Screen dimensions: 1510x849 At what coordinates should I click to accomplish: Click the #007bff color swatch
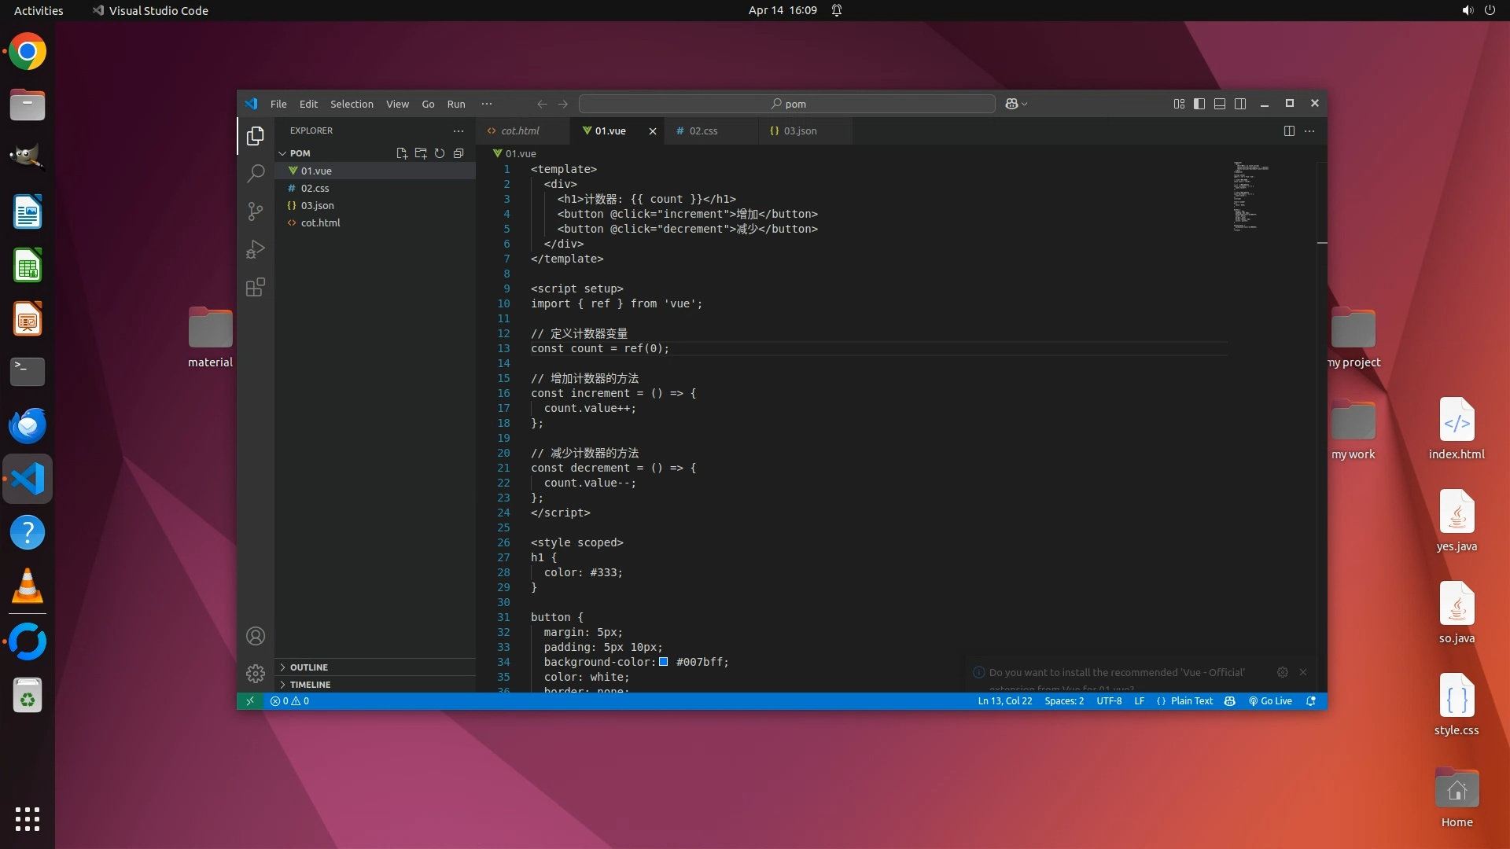664,662
